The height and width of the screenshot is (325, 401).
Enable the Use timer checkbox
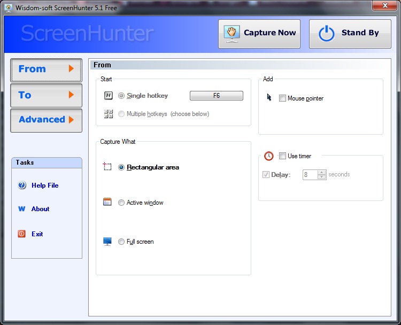(x=282, y=156)
